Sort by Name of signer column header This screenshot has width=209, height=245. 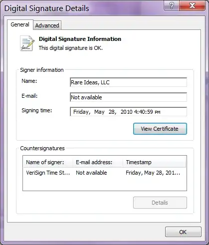click(x=48, y=162)
